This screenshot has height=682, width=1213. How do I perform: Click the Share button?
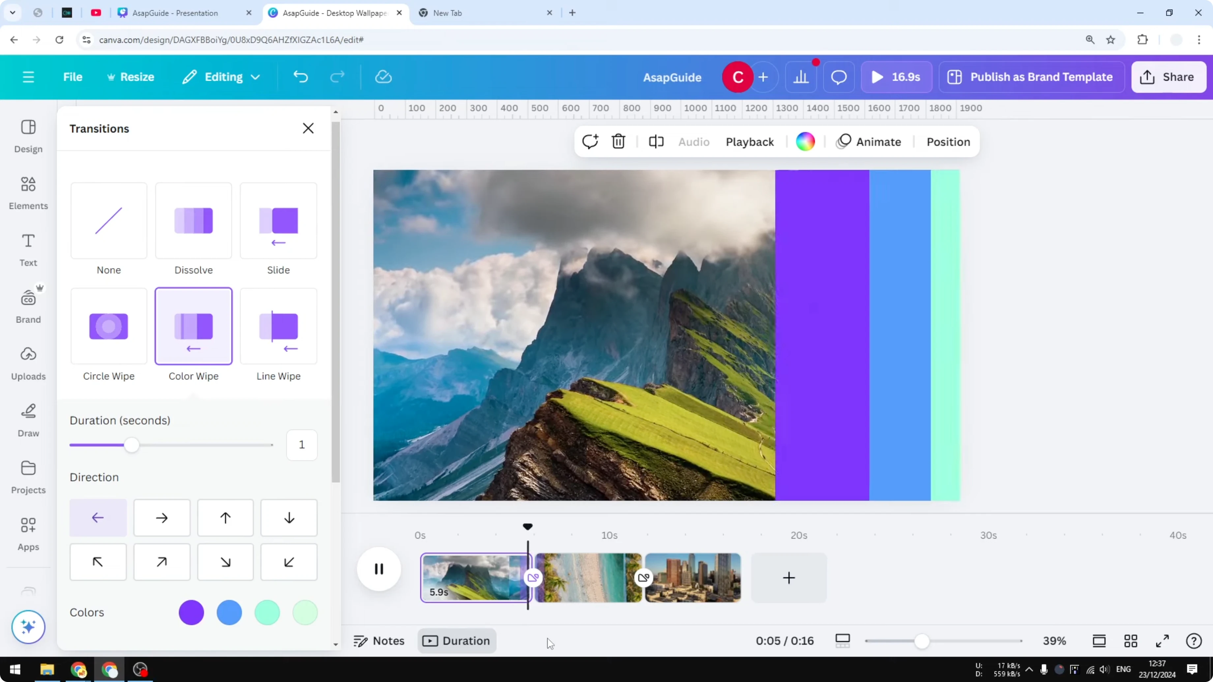click(x=1169, y=77)
